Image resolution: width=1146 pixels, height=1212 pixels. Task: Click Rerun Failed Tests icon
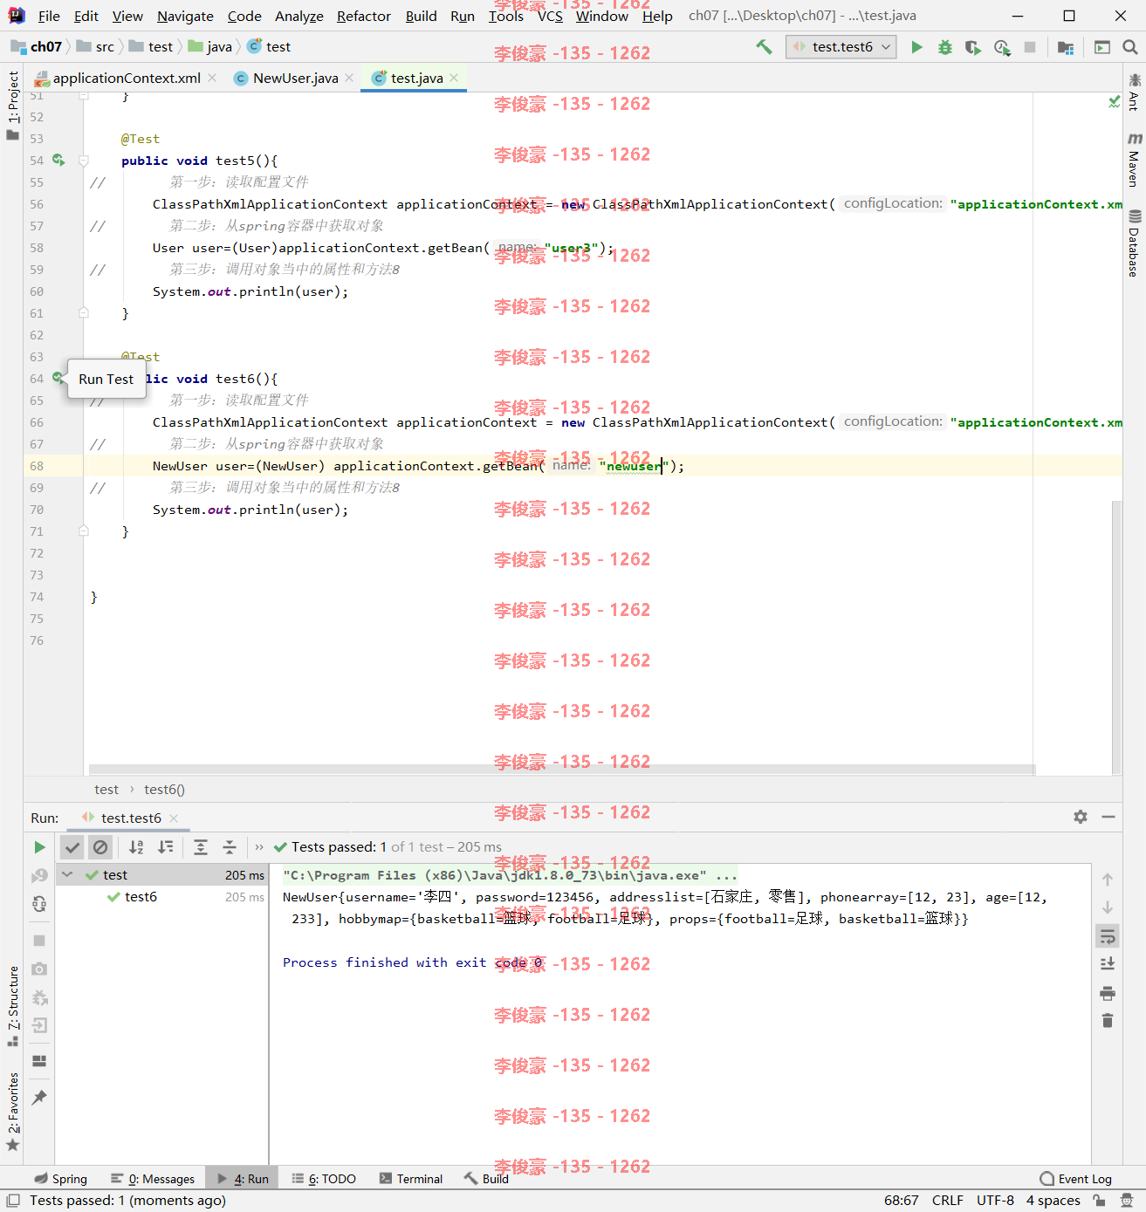tap(39, 876)
